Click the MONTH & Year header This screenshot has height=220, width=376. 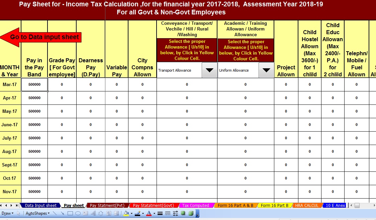[10, 71]
